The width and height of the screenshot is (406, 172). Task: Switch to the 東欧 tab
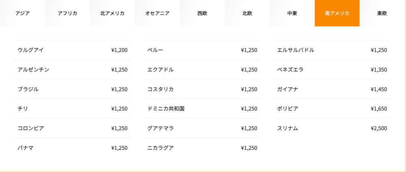pos(382,13)
